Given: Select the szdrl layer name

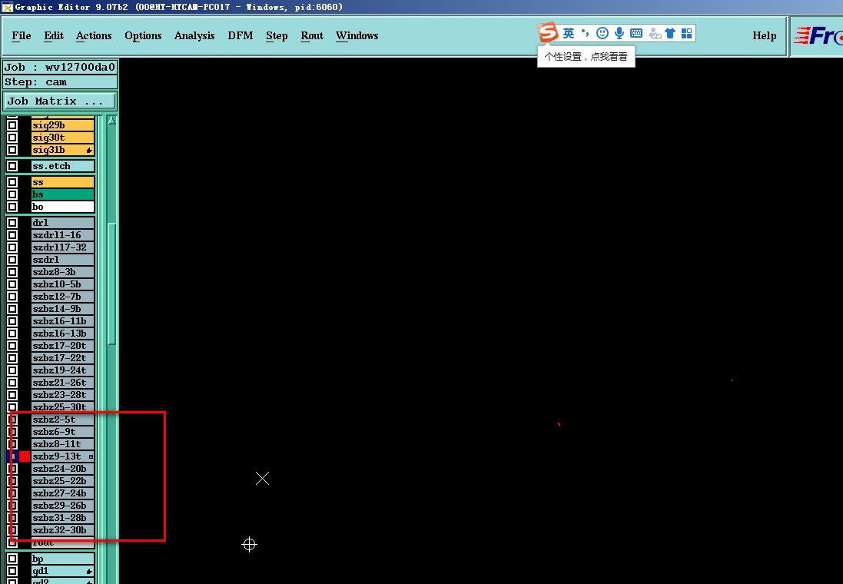Looking at the screenshot, I should pos(62,260).
